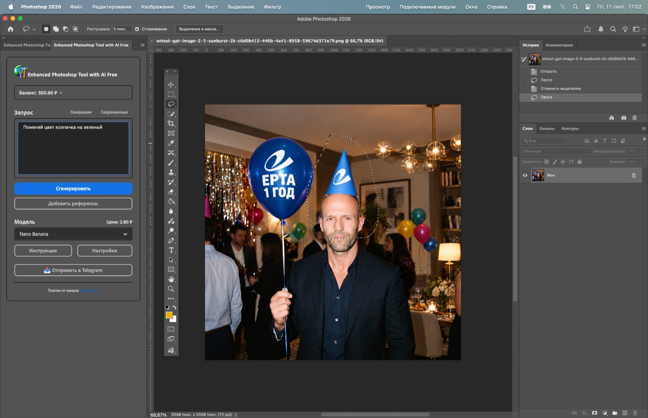
Task: Click the Выделение и маска button
Action: pyautogui.click(x=199, y=29)
